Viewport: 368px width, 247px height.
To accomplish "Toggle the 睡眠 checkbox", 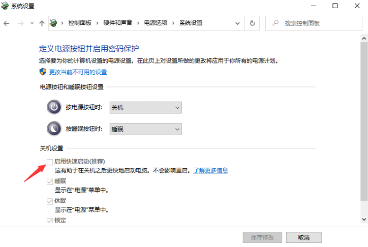I will [x=49, y=181].
